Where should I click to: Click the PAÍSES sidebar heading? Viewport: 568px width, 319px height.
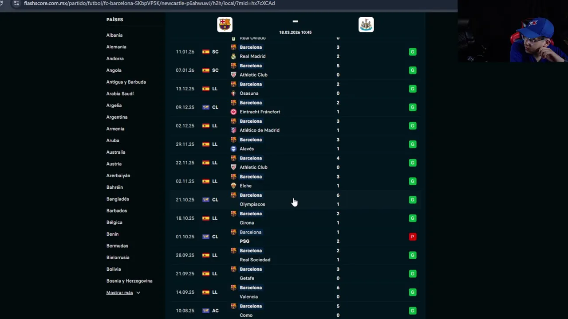tap(114, 20)
